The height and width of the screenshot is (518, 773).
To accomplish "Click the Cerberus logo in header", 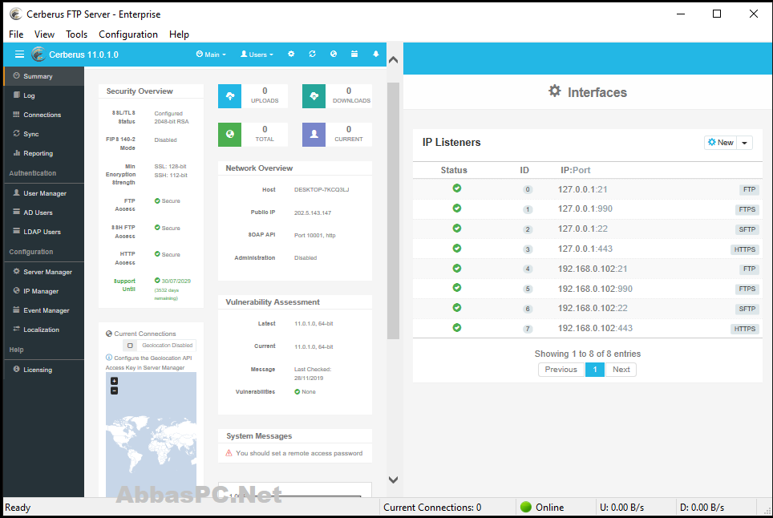I will point(38,55).
